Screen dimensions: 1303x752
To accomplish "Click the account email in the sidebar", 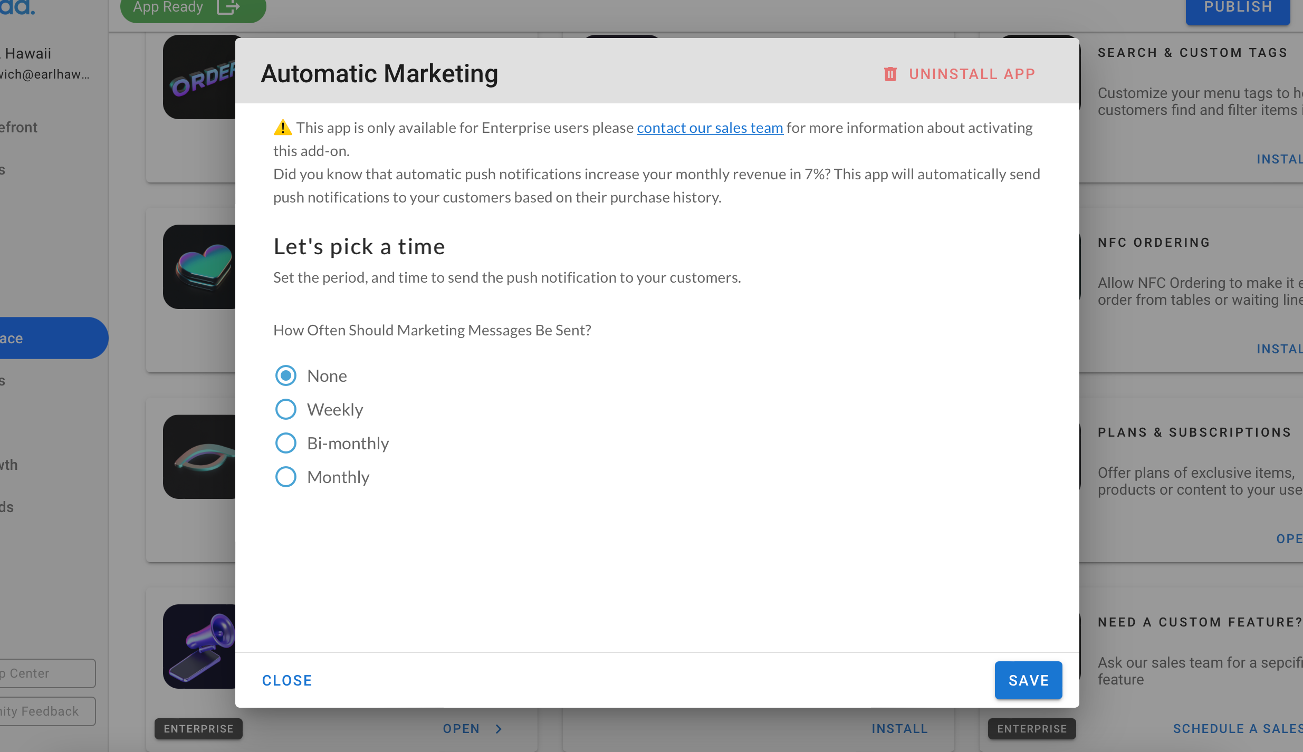I will pyautogui.click(x=45, y=74).
